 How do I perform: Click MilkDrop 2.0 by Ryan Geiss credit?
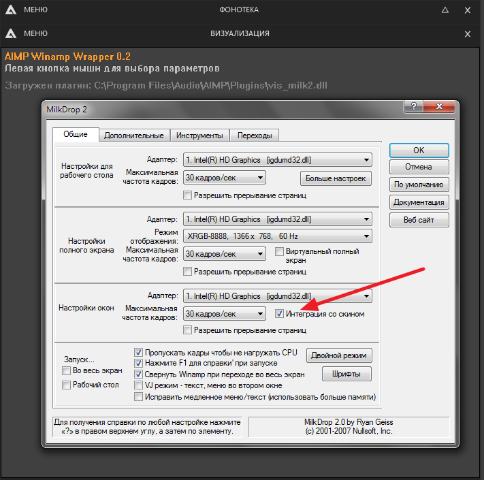(x=349, y=422)
